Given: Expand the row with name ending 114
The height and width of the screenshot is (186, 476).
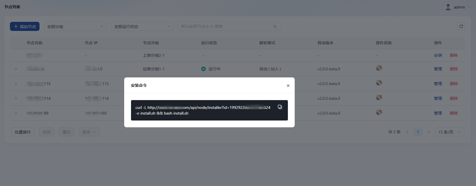Looking at the screenshot, I should click(x=16, y=98).
